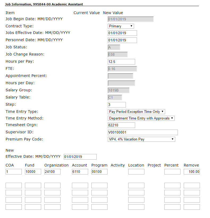Click the empty Location field in first row

(136, 172)
